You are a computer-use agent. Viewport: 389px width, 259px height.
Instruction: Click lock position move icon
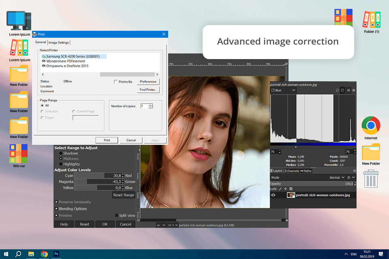coord(286,189)
